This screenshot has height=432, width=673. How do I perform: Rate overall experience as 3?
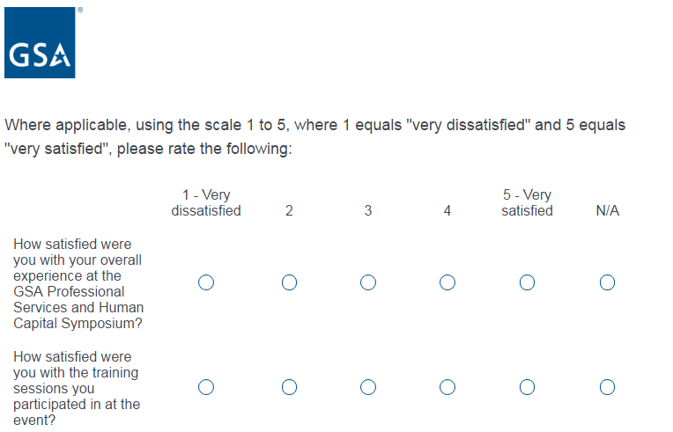point(368,282)
